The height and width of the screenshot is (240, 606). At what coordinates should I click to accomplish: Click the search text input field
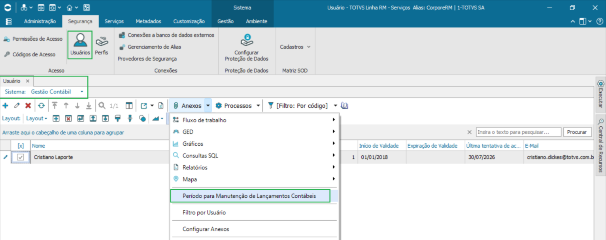[x=519, y=132]
